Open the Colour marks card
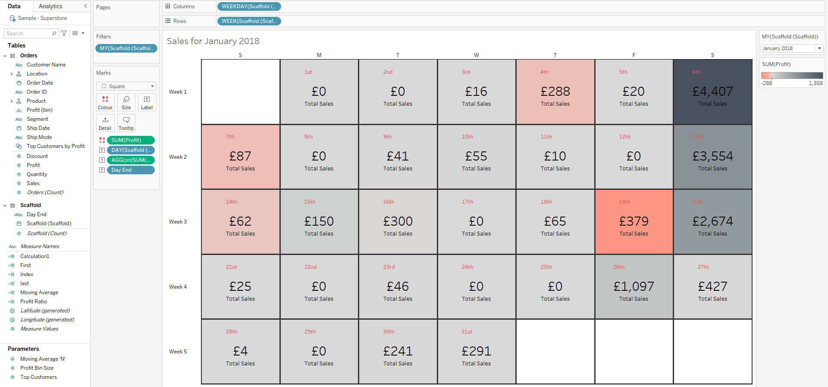 pyautogui.click(x=105, y=102)
